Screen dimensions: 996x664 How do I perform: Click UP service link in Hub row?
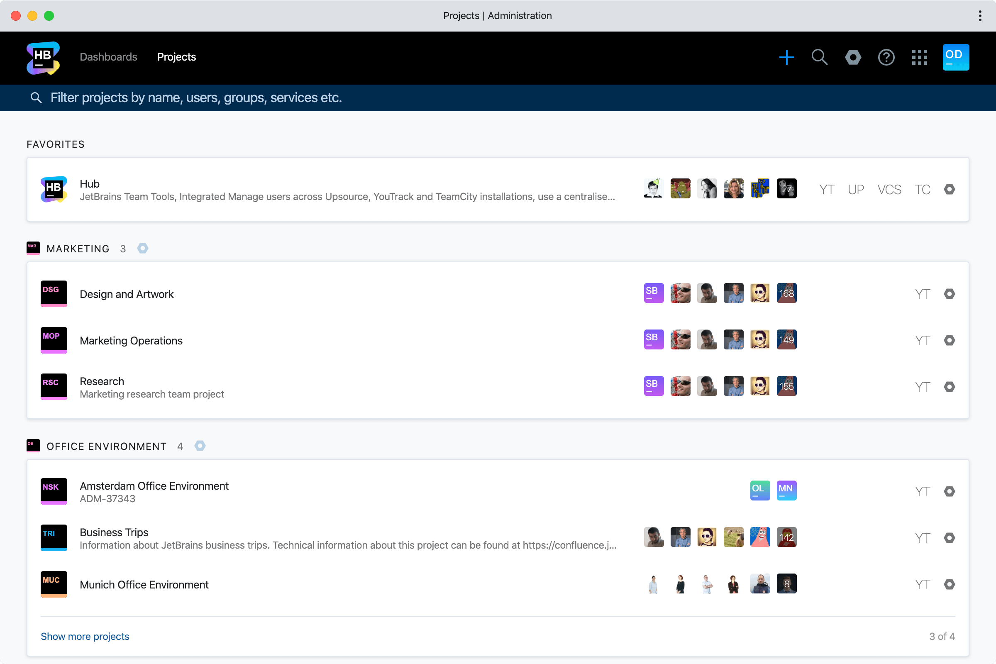click(856, 189)
